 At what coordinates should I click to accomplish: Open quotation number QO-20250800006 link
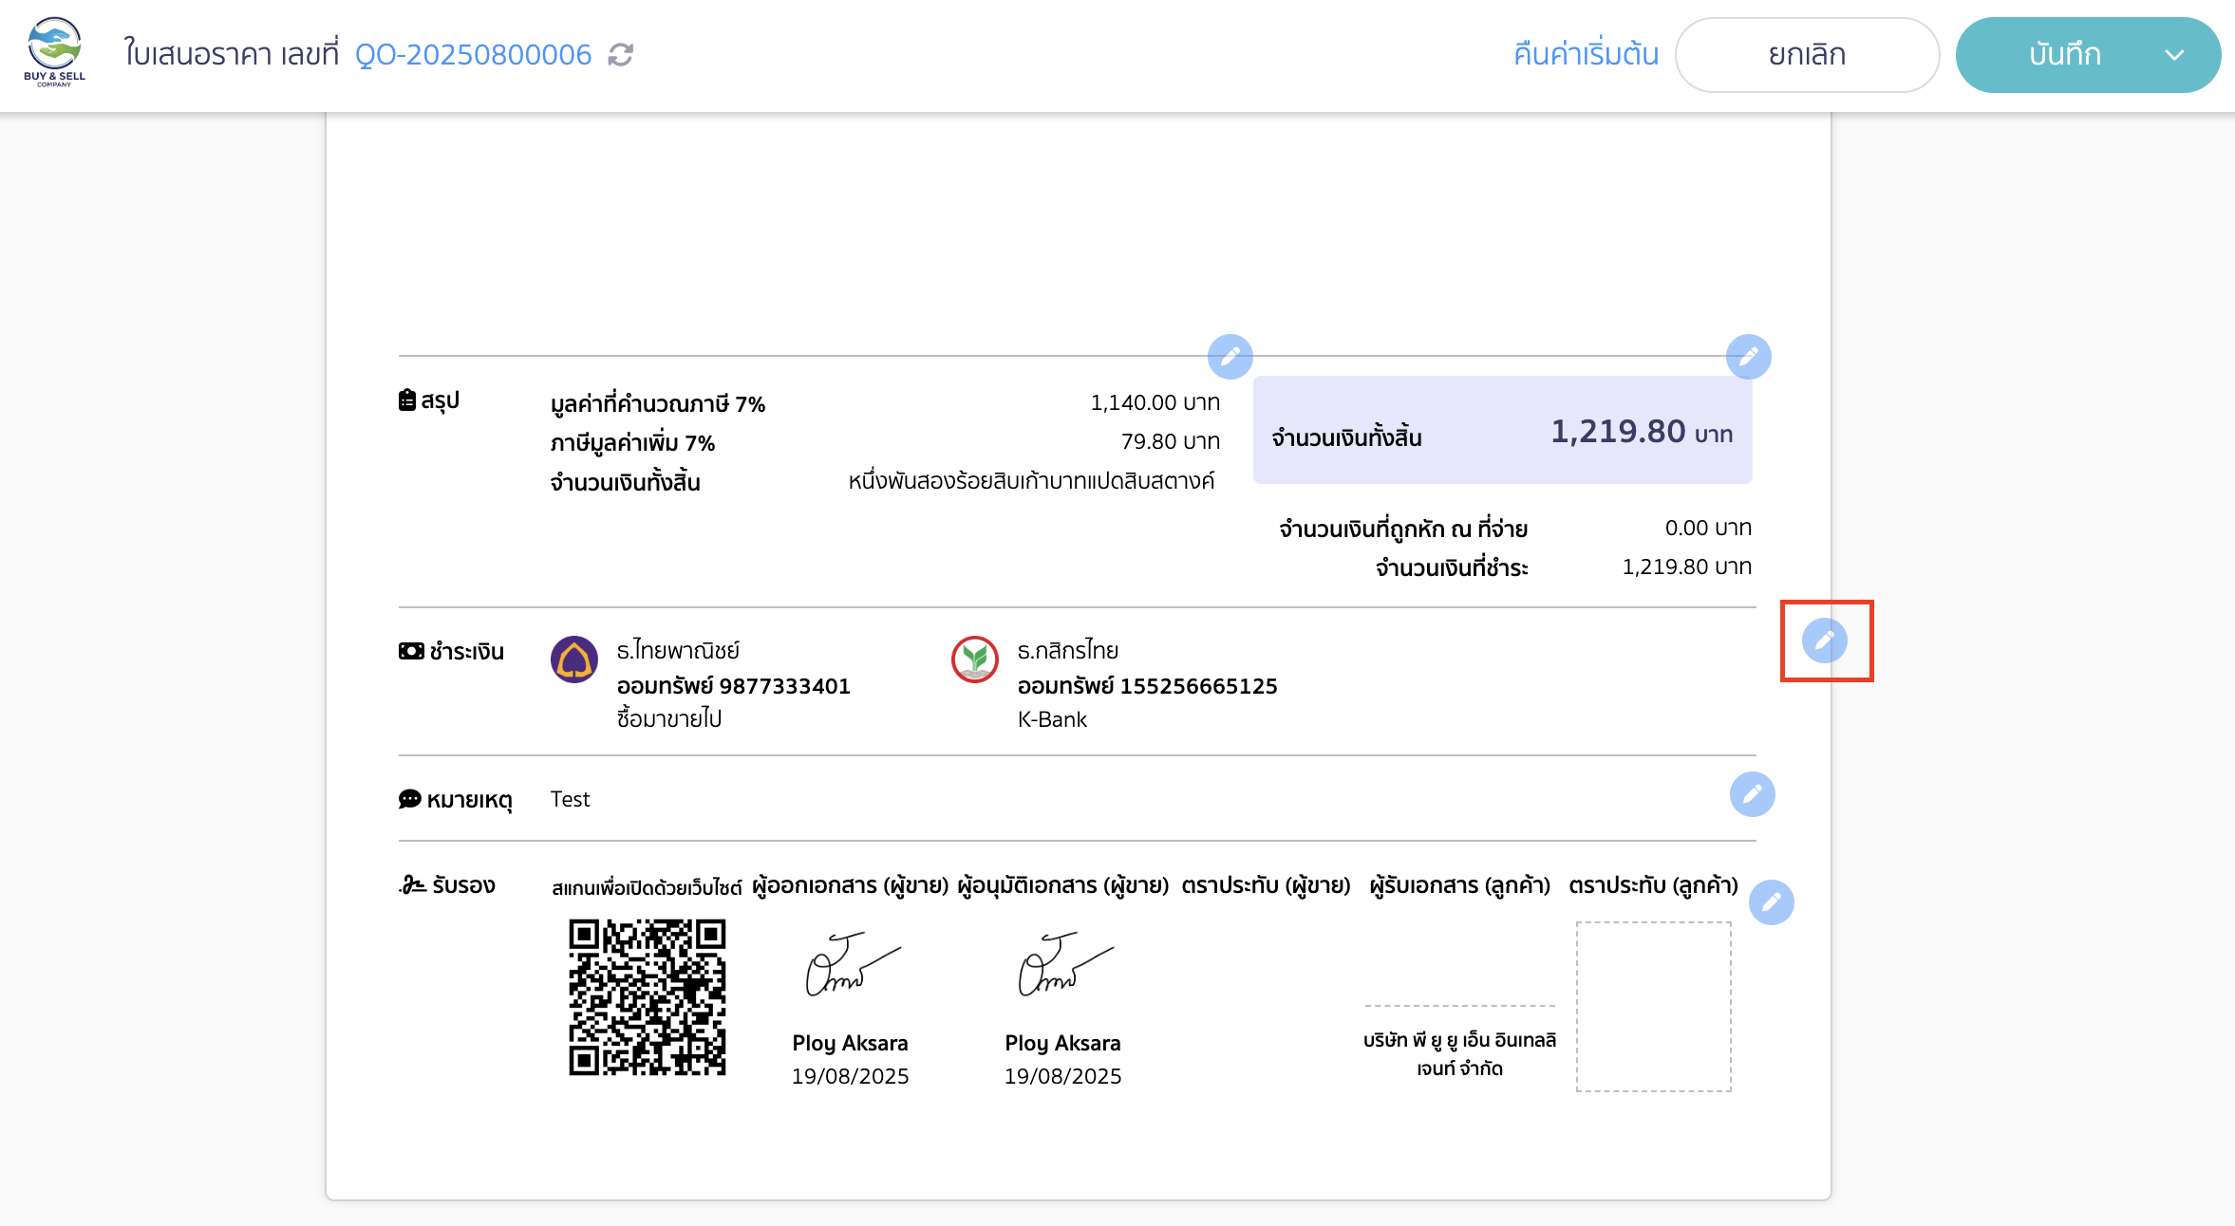tap(473, 55)
